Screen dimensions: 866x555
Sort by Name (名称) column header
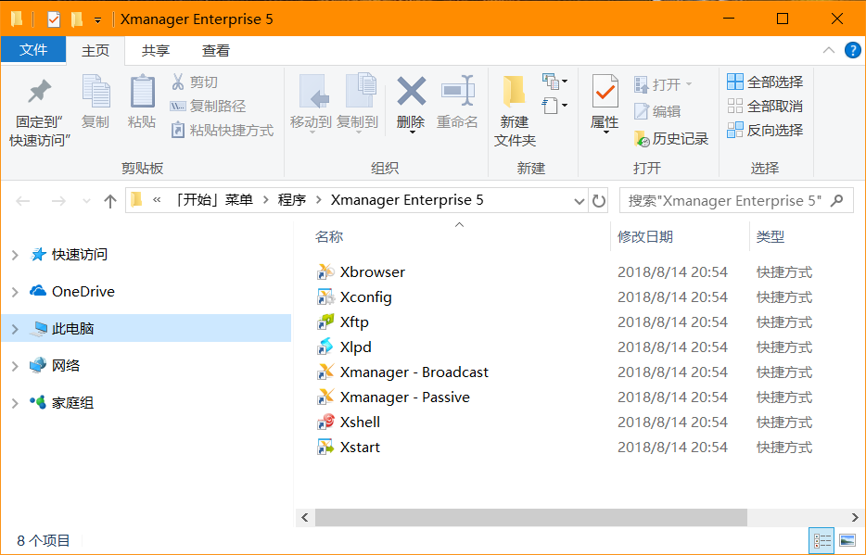(x=329, y=236)
